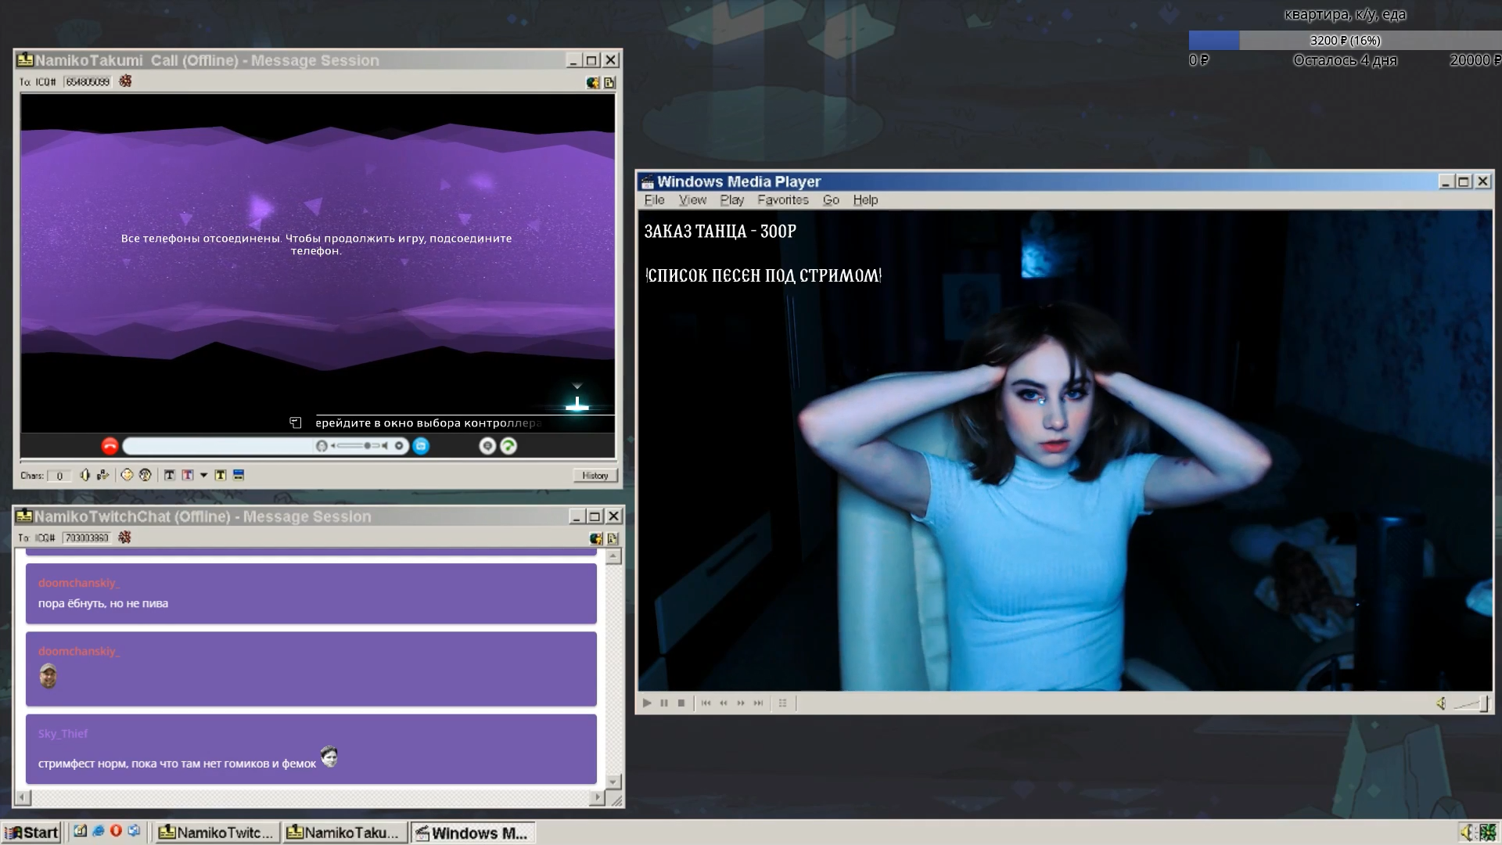Toggle the sound icon beside Chars field
The height and width of the screenshot is (845, 1502).
coord(84,475)
